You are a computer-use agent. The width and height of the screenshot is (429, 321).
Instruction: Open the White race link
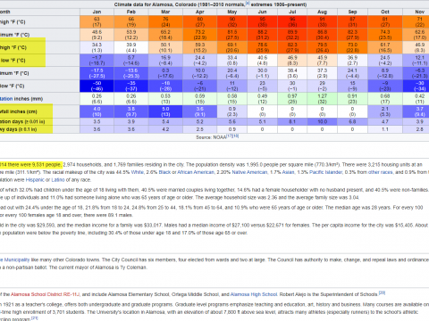pyautogui.click(x=138, y=172)
